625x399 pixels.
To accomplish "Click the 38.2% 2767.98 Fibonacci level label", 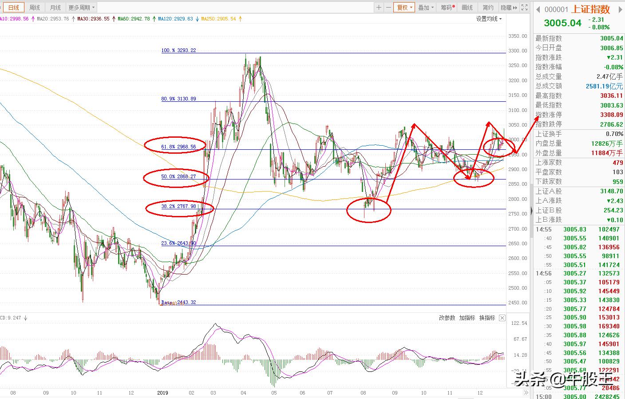I will 178,206.
